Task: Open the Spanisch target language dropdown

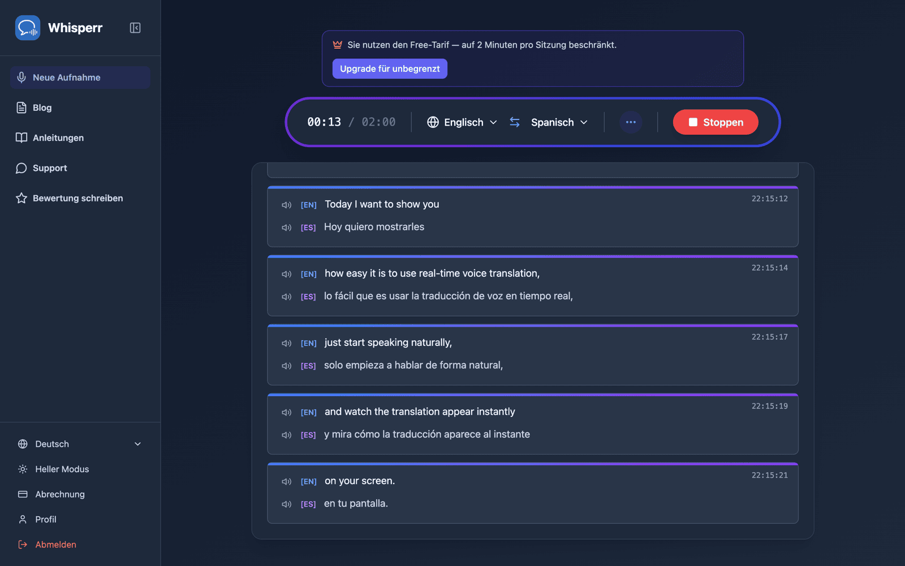Action: (x=559, y=122)
